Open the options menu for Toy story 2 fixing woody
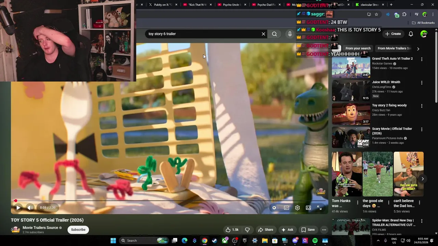 tap(422, 106)
